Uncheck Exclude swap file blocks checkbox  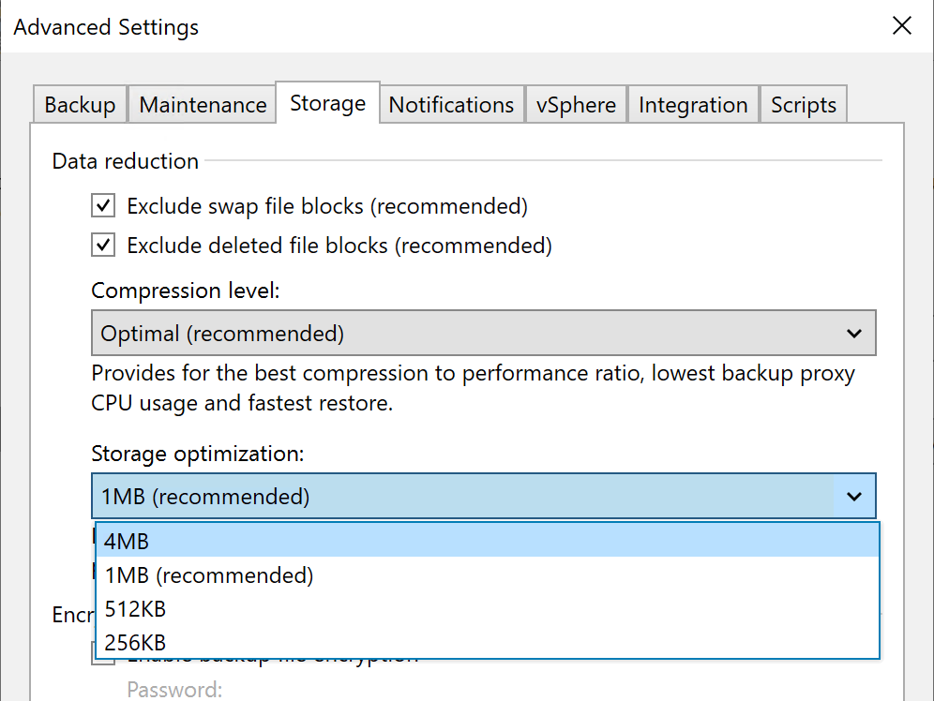[x=103, y=206]
